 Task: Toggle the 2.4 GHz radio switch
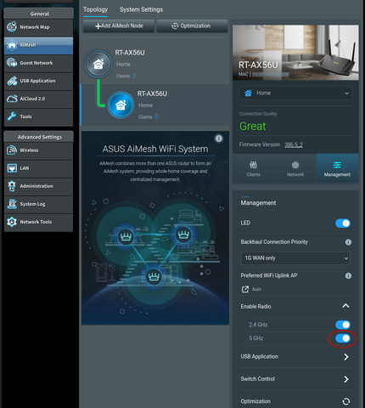(343, 325)
